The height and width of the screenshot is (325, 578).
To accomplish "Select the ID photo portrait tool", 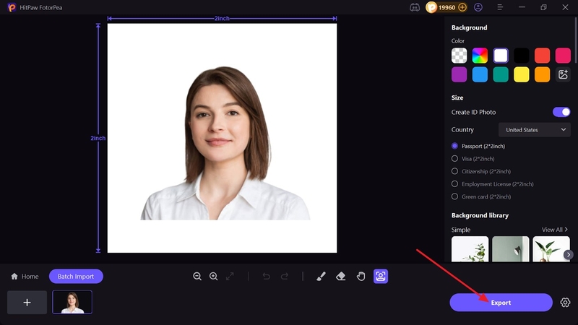I will pyautogui.click(x=381, y=277).
